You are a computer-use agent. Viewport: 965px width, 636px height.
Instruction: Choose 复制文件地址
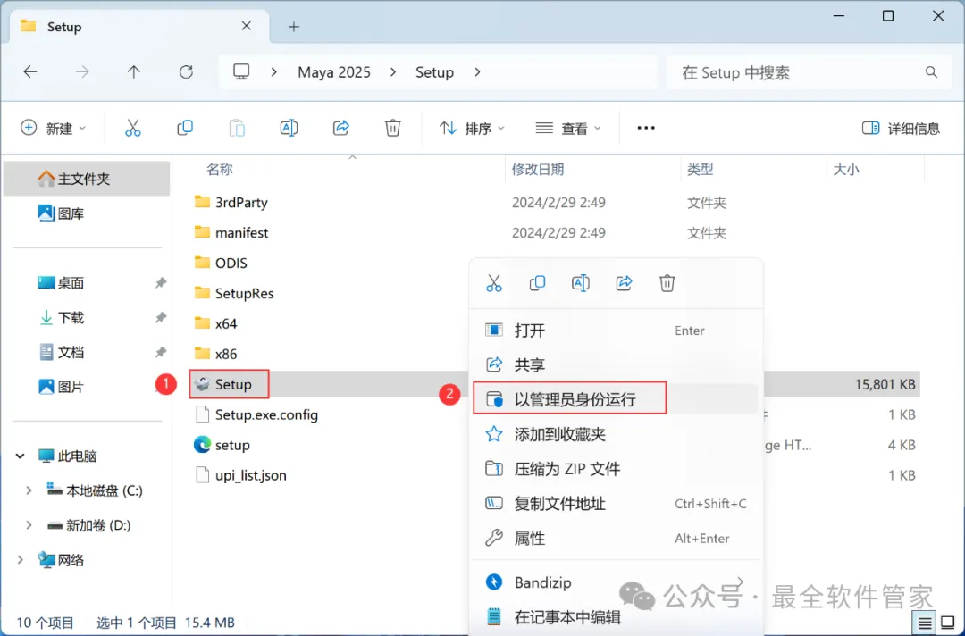pos(616,503)
